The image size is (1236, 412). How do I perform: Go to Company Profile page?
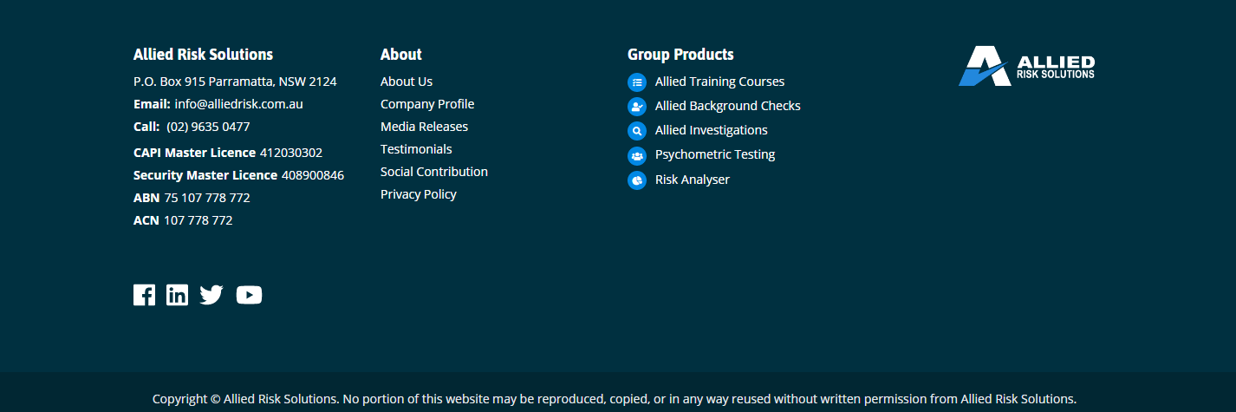pyautogui.click(x=427, y=104)
